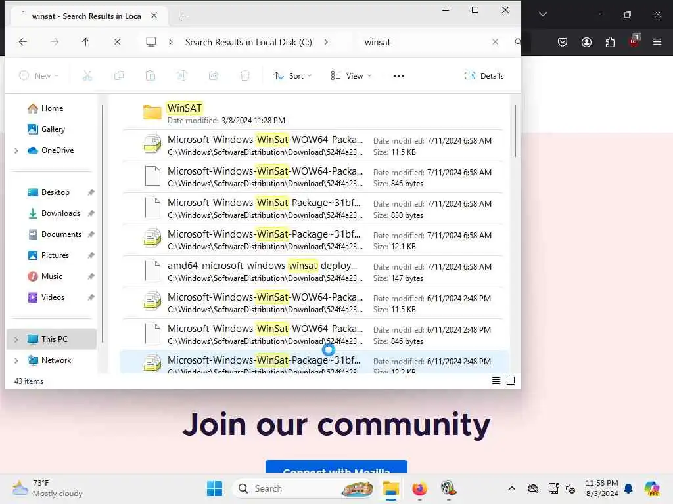Screen dimensions: 673x504
Task: Click the uBlock Origin extension icon in Firefox
Action: [x=634, y=41]
